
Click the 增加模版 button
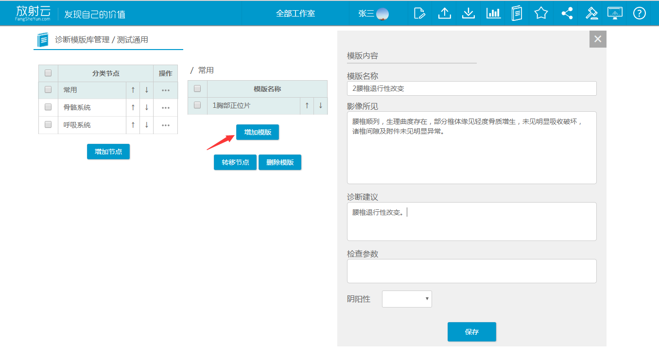[258, 132]
